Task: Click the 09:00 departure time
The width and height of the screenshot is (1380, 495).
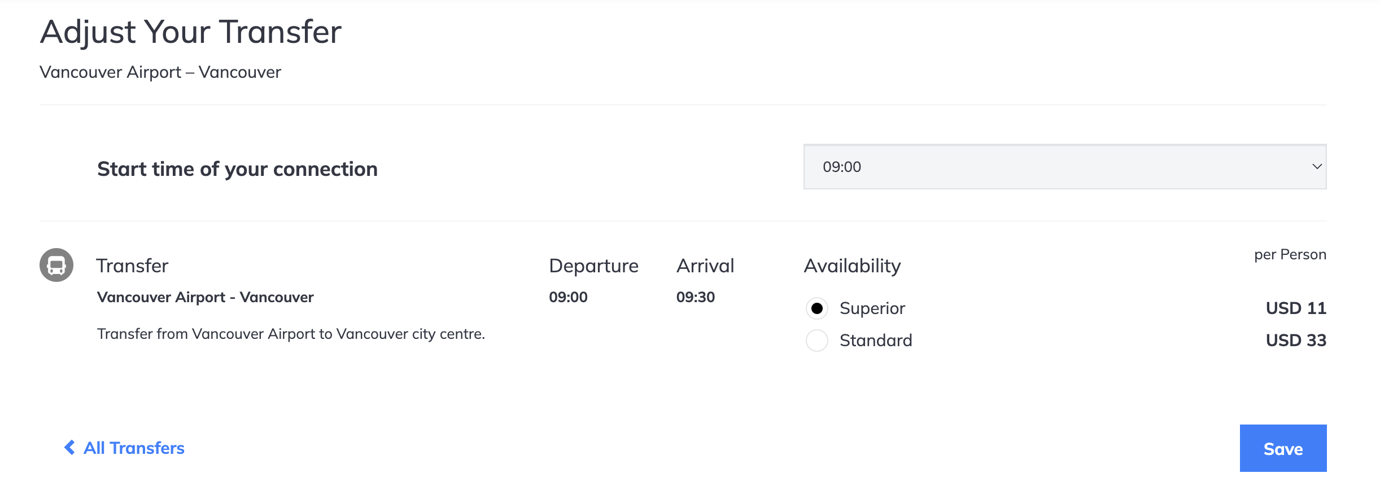Action: pyautogui.click(x=568, y=297)
